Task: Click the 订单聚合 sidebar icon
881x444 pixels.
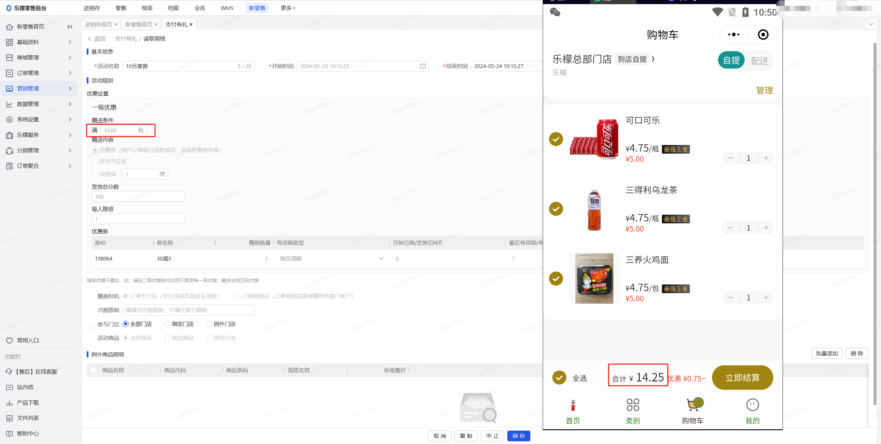Action: (x=10, y=166)
